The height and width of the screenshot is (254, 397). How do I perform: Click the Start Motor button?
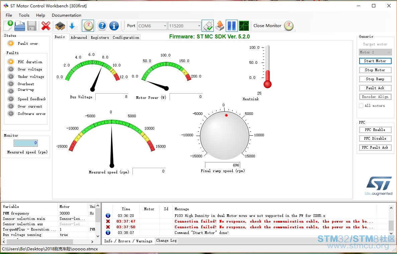[x=375, y=61]
